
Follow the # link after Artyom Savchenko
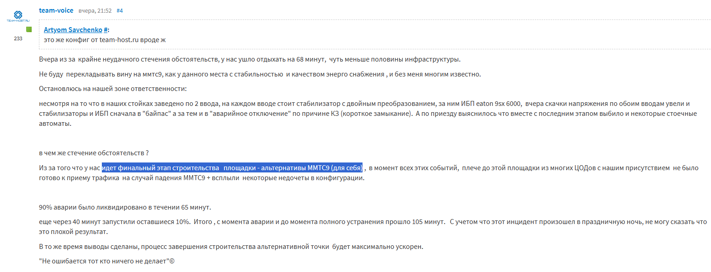click(x=105, y=30)
